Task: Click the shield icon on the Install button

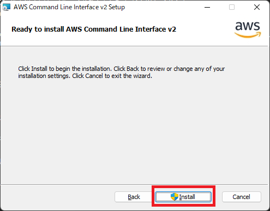Action: pyautogui.click(x=175, y=197)
